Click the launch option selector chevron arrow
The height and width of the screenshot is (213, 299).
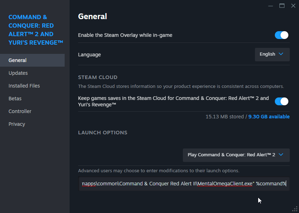pos(281,155)
